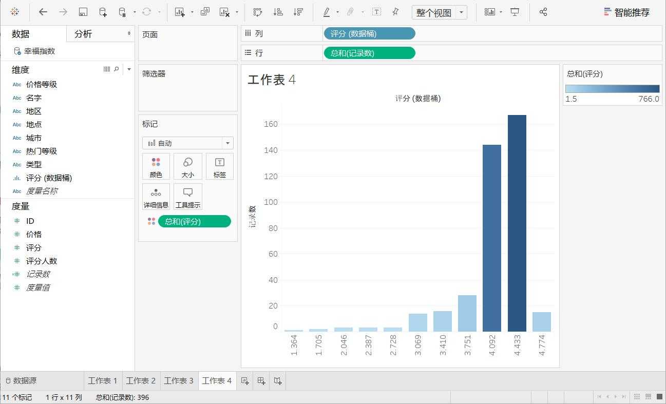Duplicate the current sheet
666x404 pixels.
coord(205,12)
